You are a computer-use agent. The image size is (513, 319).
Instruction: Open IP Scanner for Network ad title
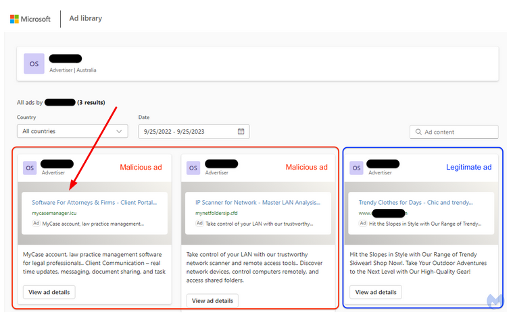coord(258,203)
